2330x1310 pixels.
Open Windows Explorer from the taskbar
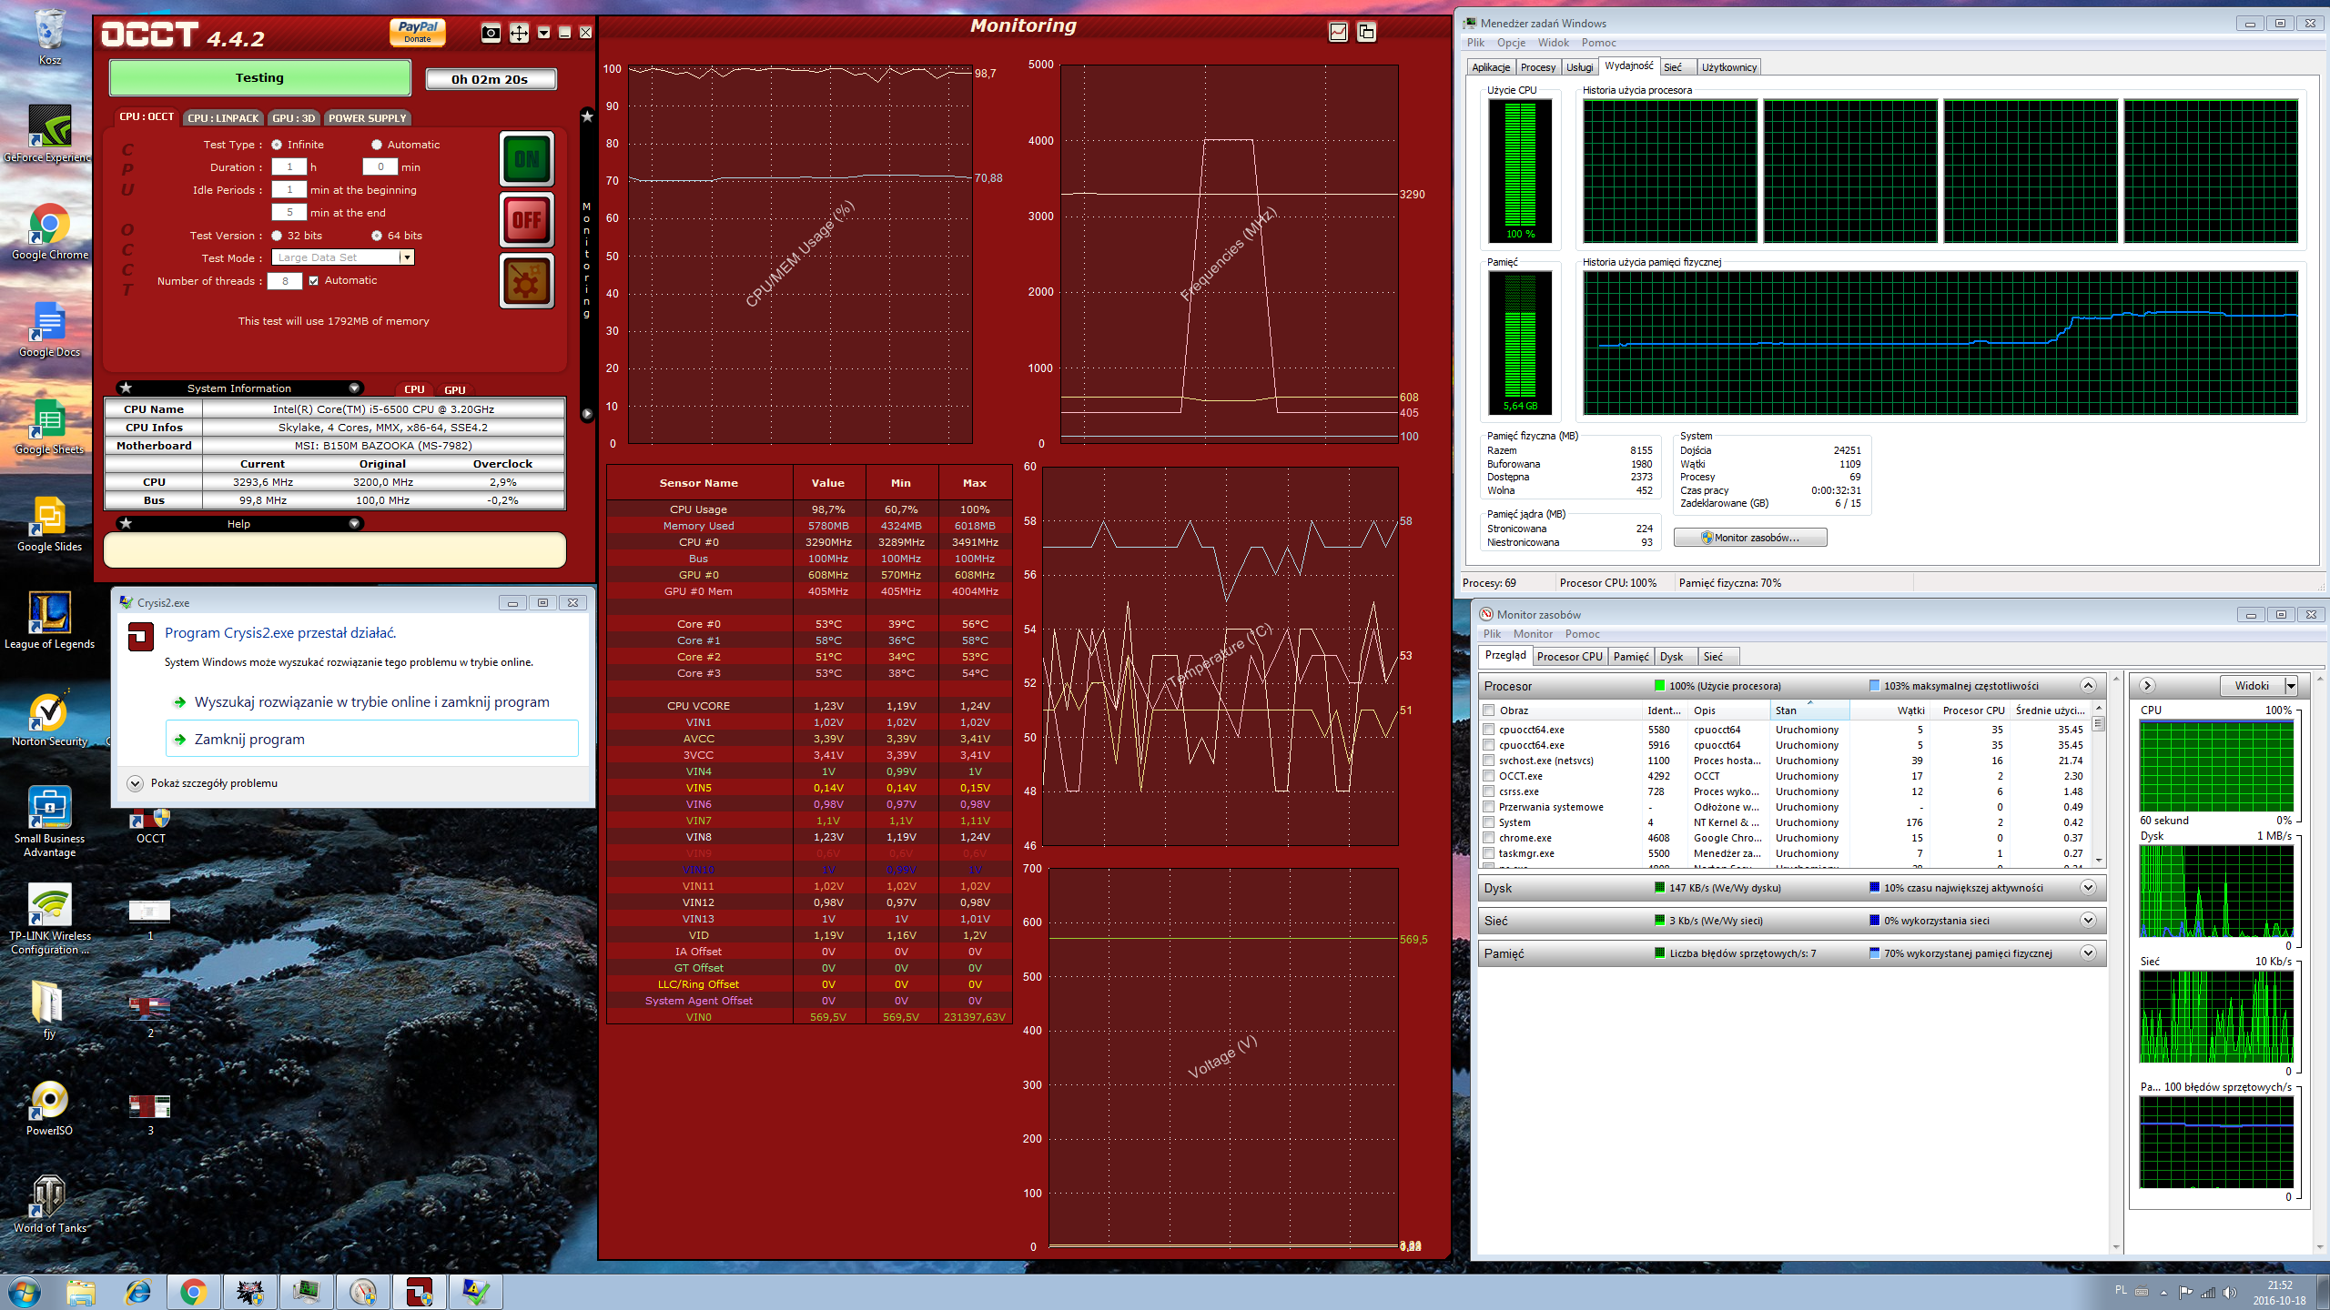(x=81, y=1292)
